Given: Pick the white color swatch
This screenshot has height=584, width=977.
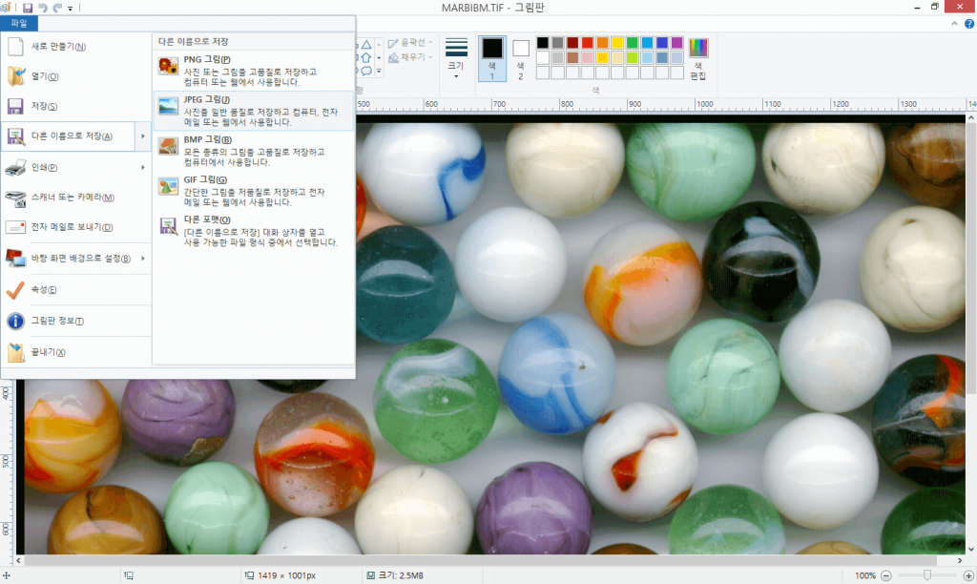Looking at the screenshot, I should pos(543,57).
